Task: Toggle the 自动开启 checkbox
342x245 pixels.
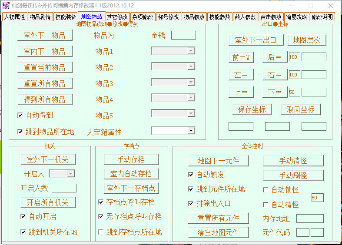Action: point(23,216)
